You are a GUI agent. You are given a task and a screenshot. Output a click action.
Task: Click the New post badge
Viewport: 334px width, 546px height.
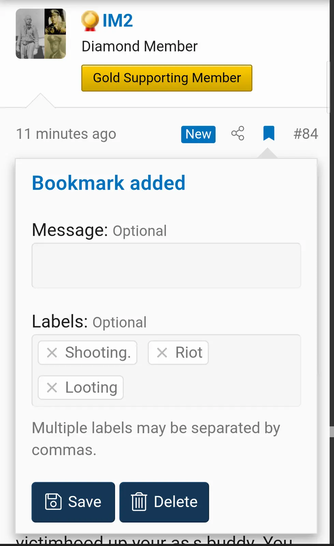198,134
